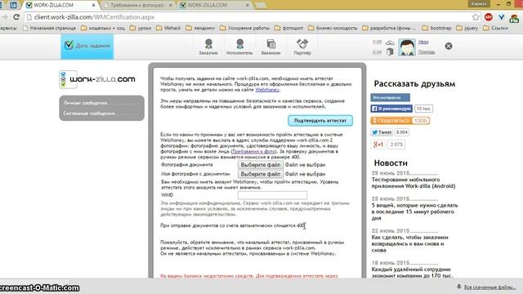Reload the page

click(x=16, y=17)
